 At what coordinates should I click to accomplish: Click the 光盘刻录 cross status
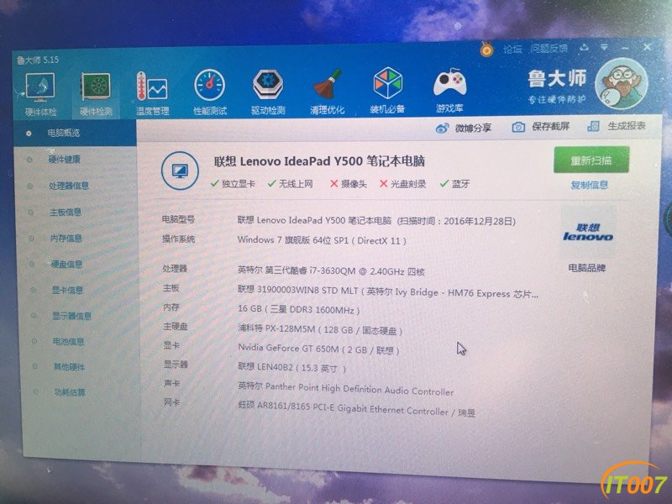[403, 184]
